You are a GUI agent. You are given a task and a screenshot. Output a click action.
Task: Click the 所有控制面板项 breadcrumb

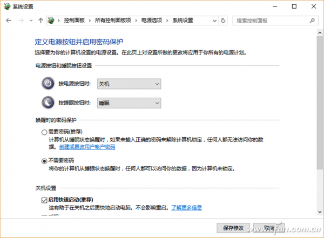coord(113,21)
